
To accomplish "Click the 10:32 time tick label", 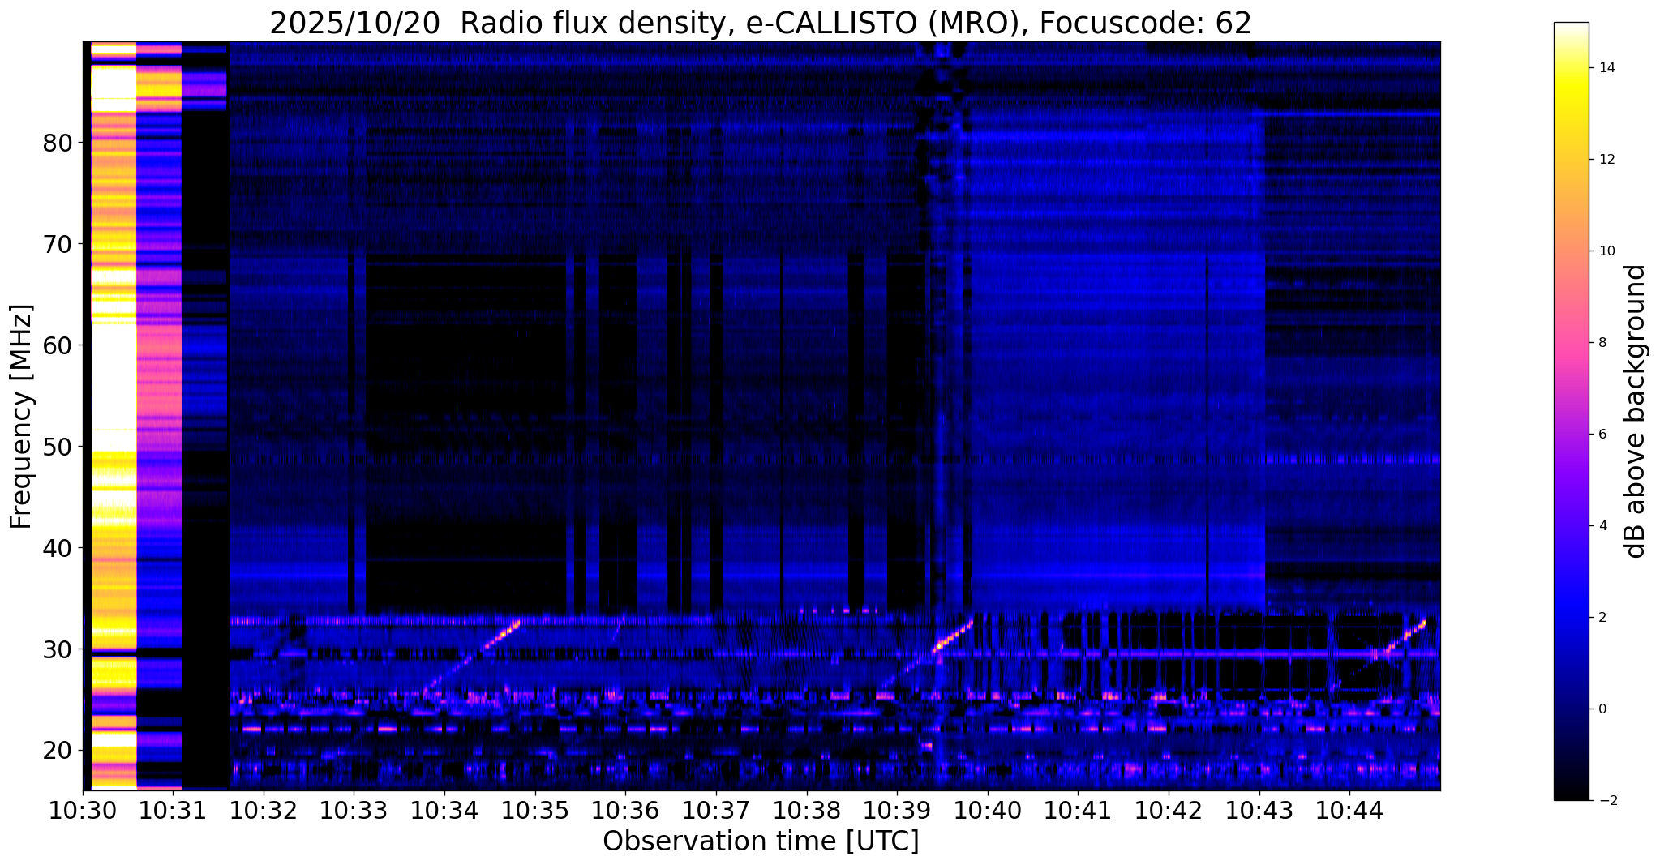I will 264,810.
